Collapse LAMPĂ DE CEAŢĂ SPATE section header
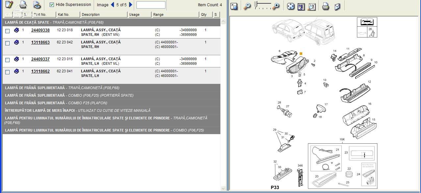421x193 pixels. [x=111, y=22]
